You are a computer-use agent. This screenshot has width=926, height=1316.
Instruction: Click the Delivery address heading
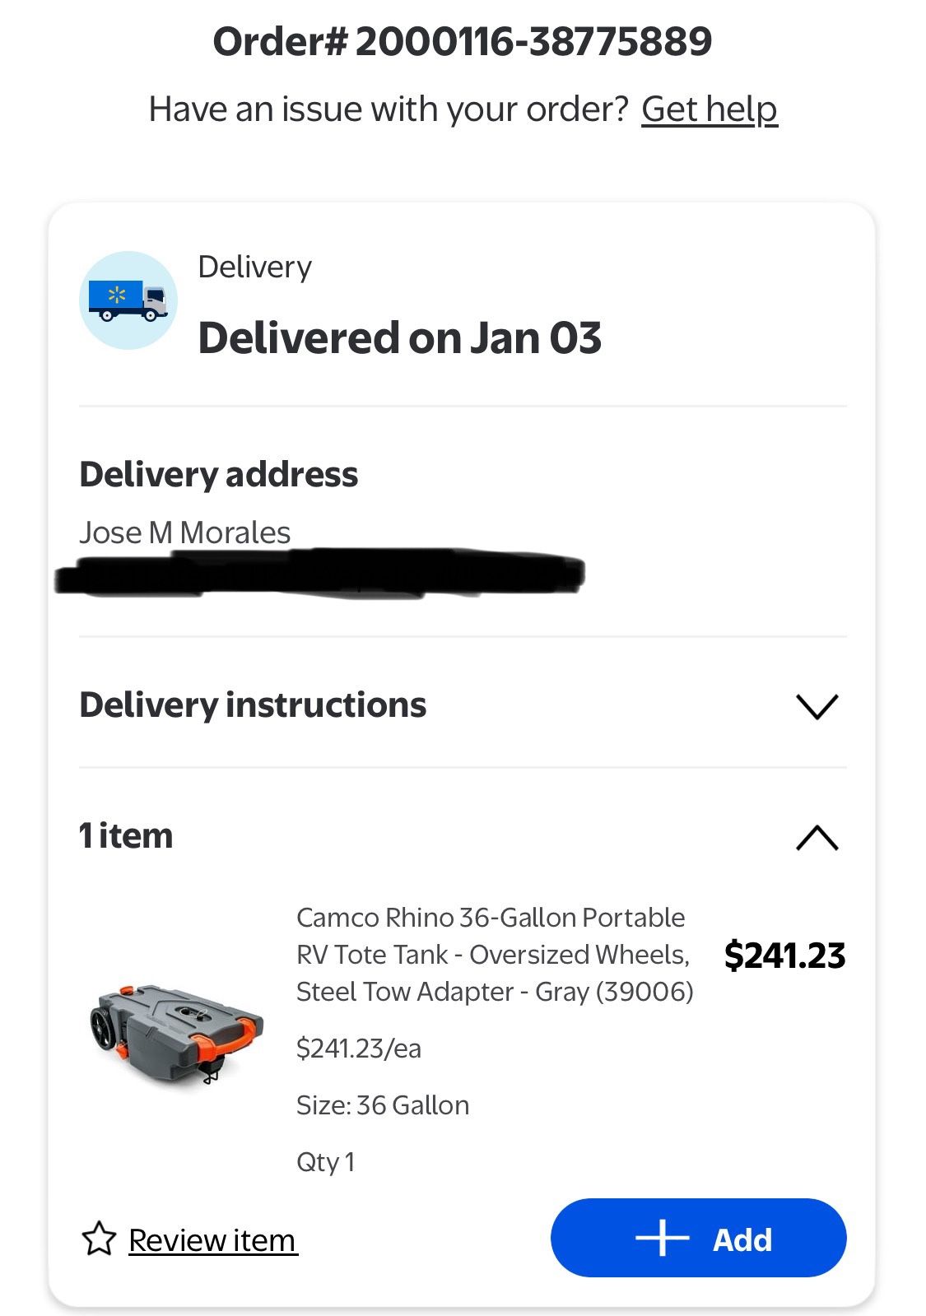(x=219, y=475)
